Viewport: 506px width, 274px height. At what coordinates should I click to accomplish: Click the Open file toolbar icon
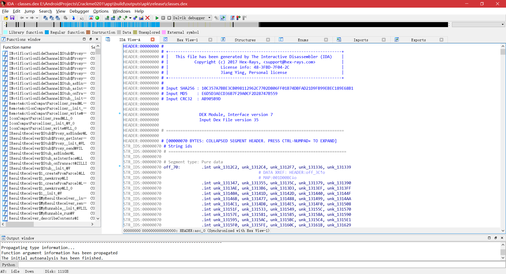(x=6, y=18)
